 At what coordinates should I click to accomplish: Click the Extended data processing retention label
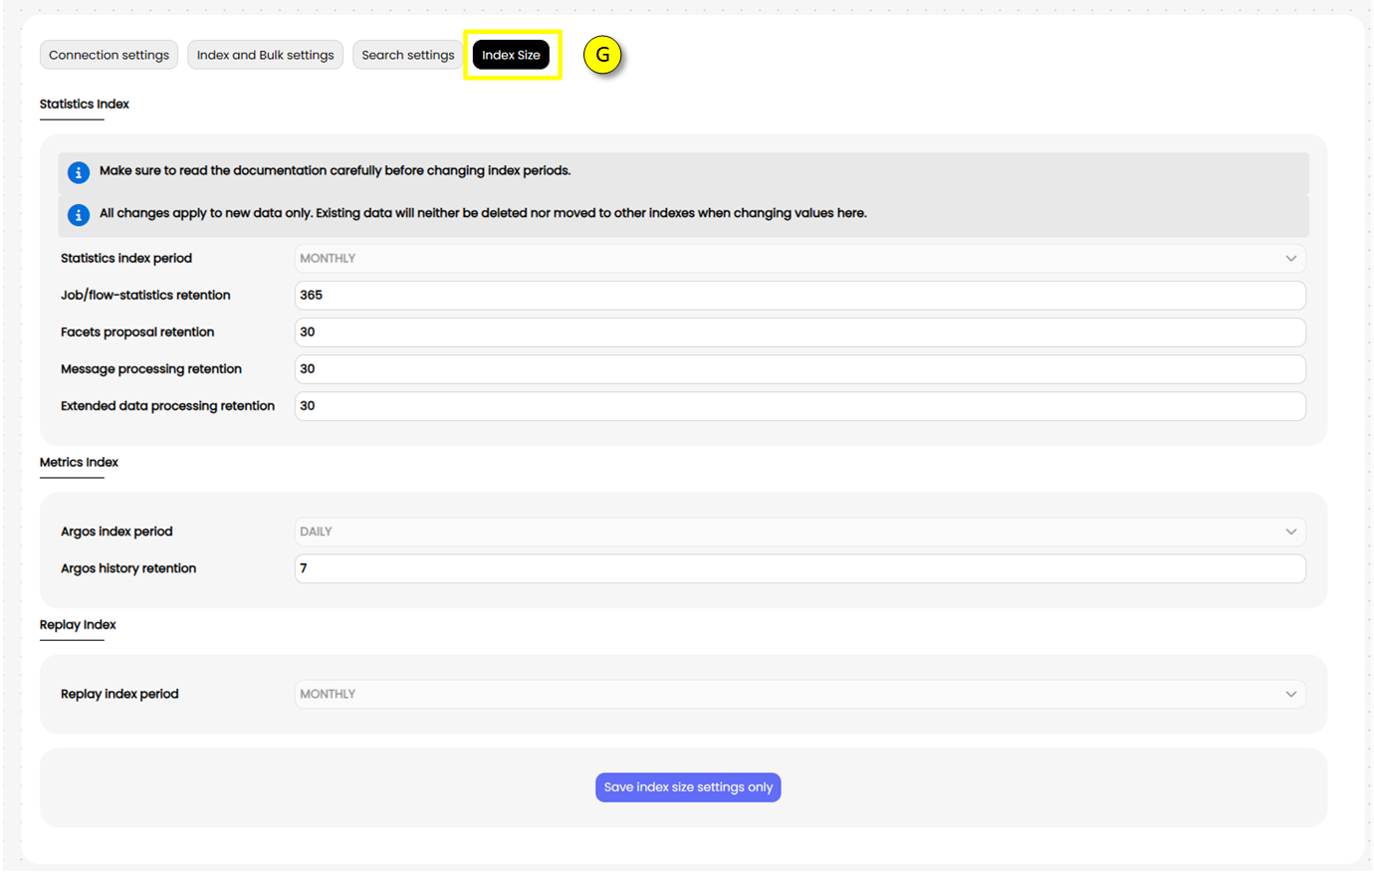[167, 405]
